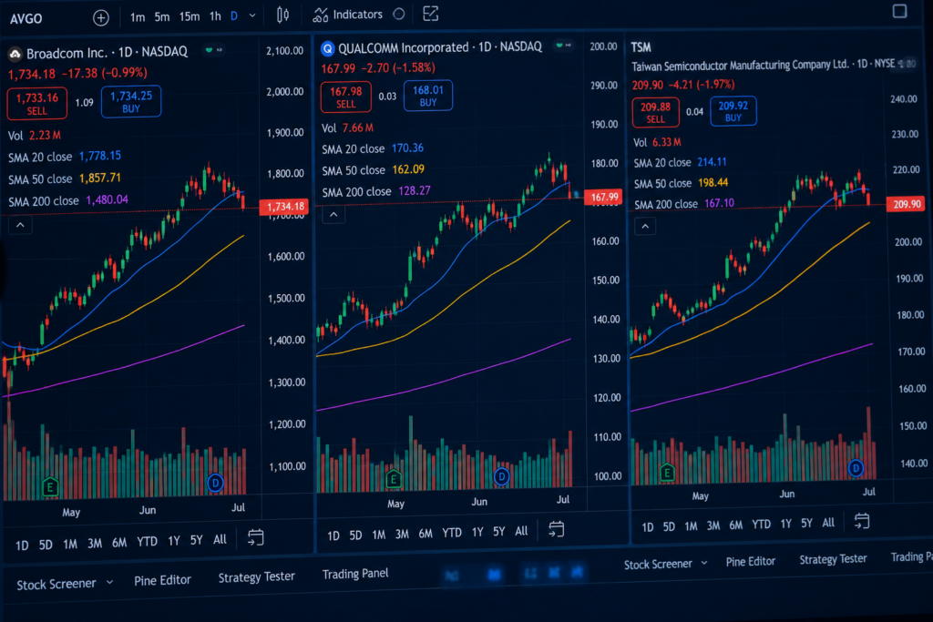Collapse the TSM indicator legend chevron
This screenshot has height=622, width=933.
pos(645,226)
